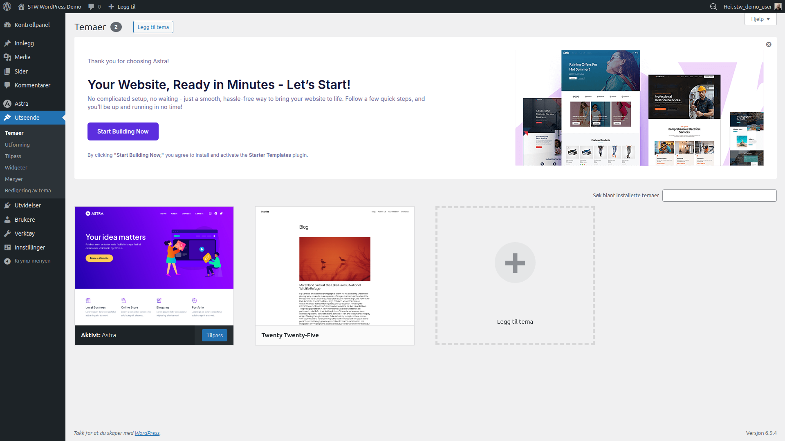Click Krymp menyen collapse label
Viewport: 785px width, 441px height.
point(33,261)
